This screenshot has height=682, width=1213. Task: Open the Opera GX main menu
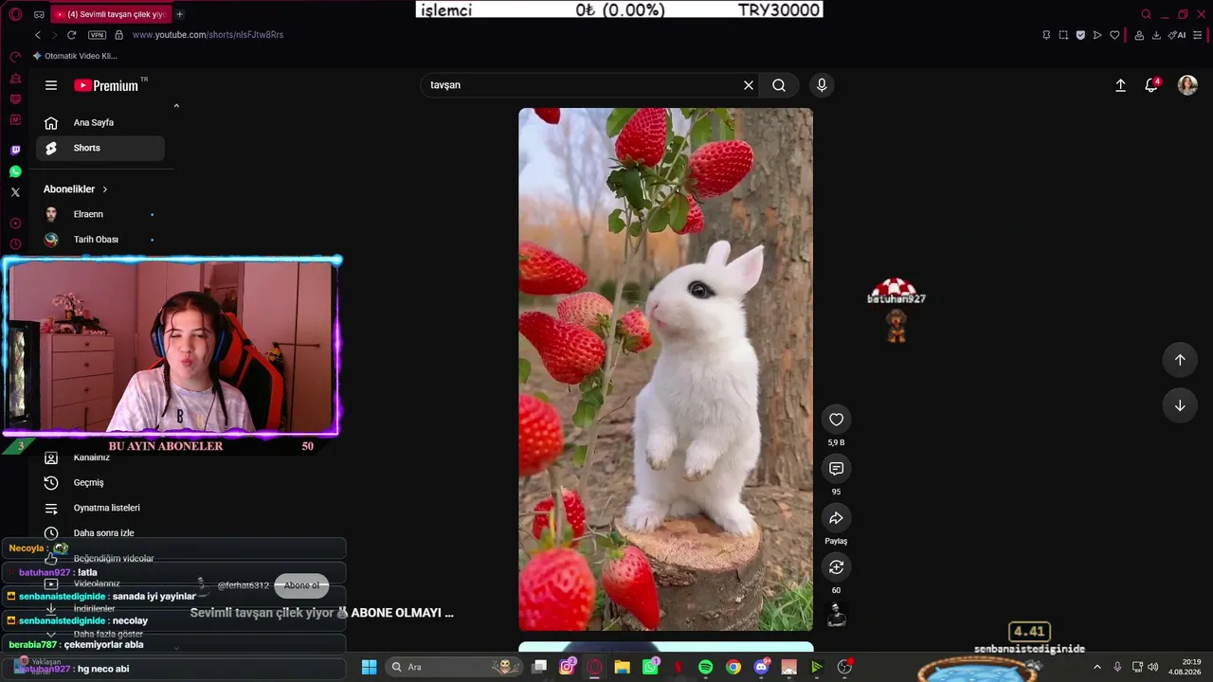[x=15, y=14]
